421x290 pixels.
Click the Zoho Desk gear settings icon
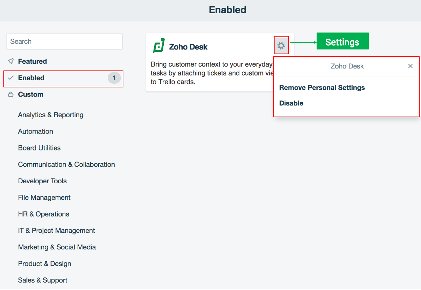pos(281,45)
